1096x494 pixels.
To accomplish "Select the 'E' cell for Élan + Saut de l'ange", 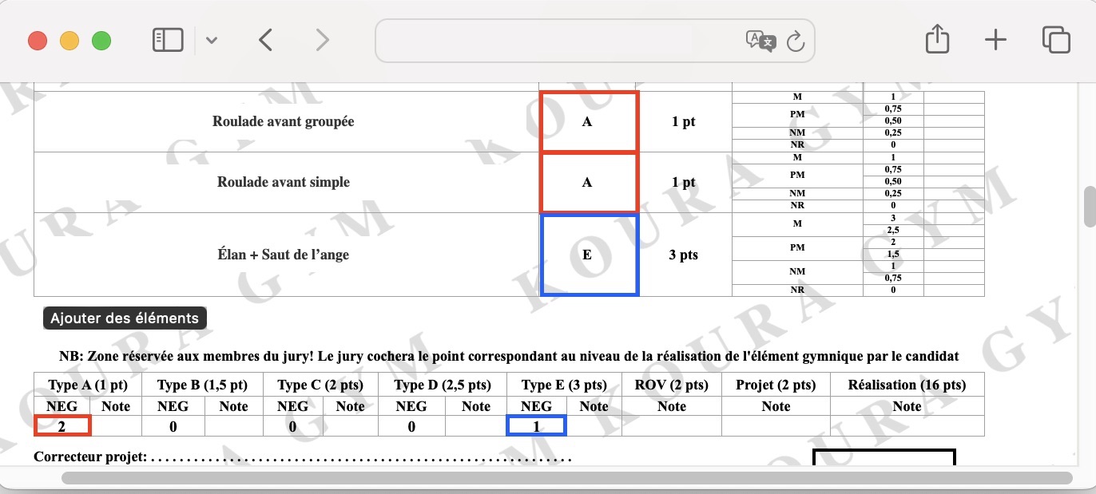I will 589,255.
